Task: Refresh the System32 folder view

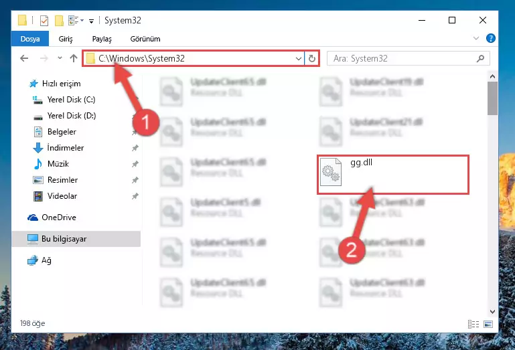Action: click(311, 59)
